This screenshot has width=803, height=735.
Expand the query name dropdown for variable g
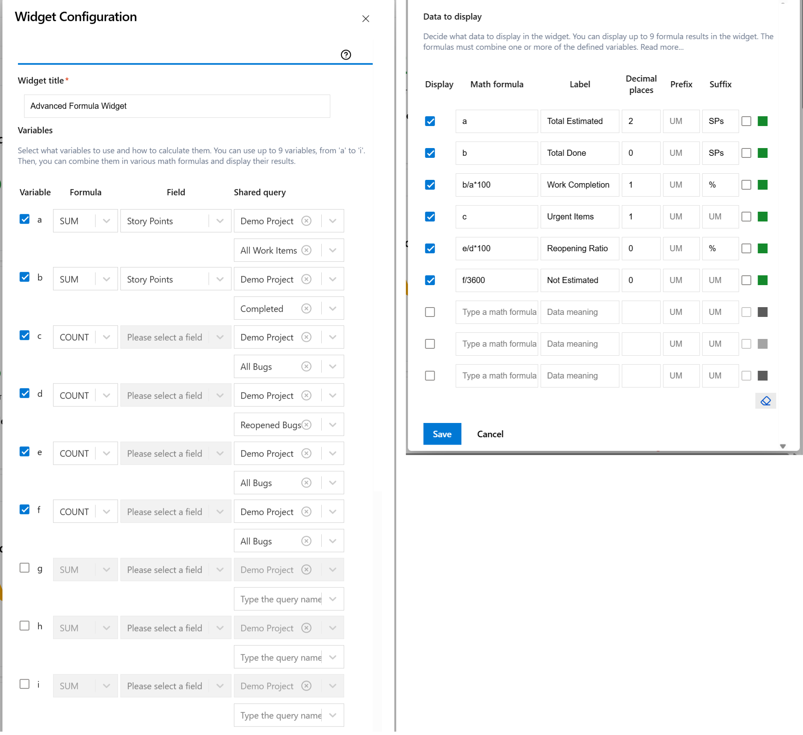click(x=333, y=599)
